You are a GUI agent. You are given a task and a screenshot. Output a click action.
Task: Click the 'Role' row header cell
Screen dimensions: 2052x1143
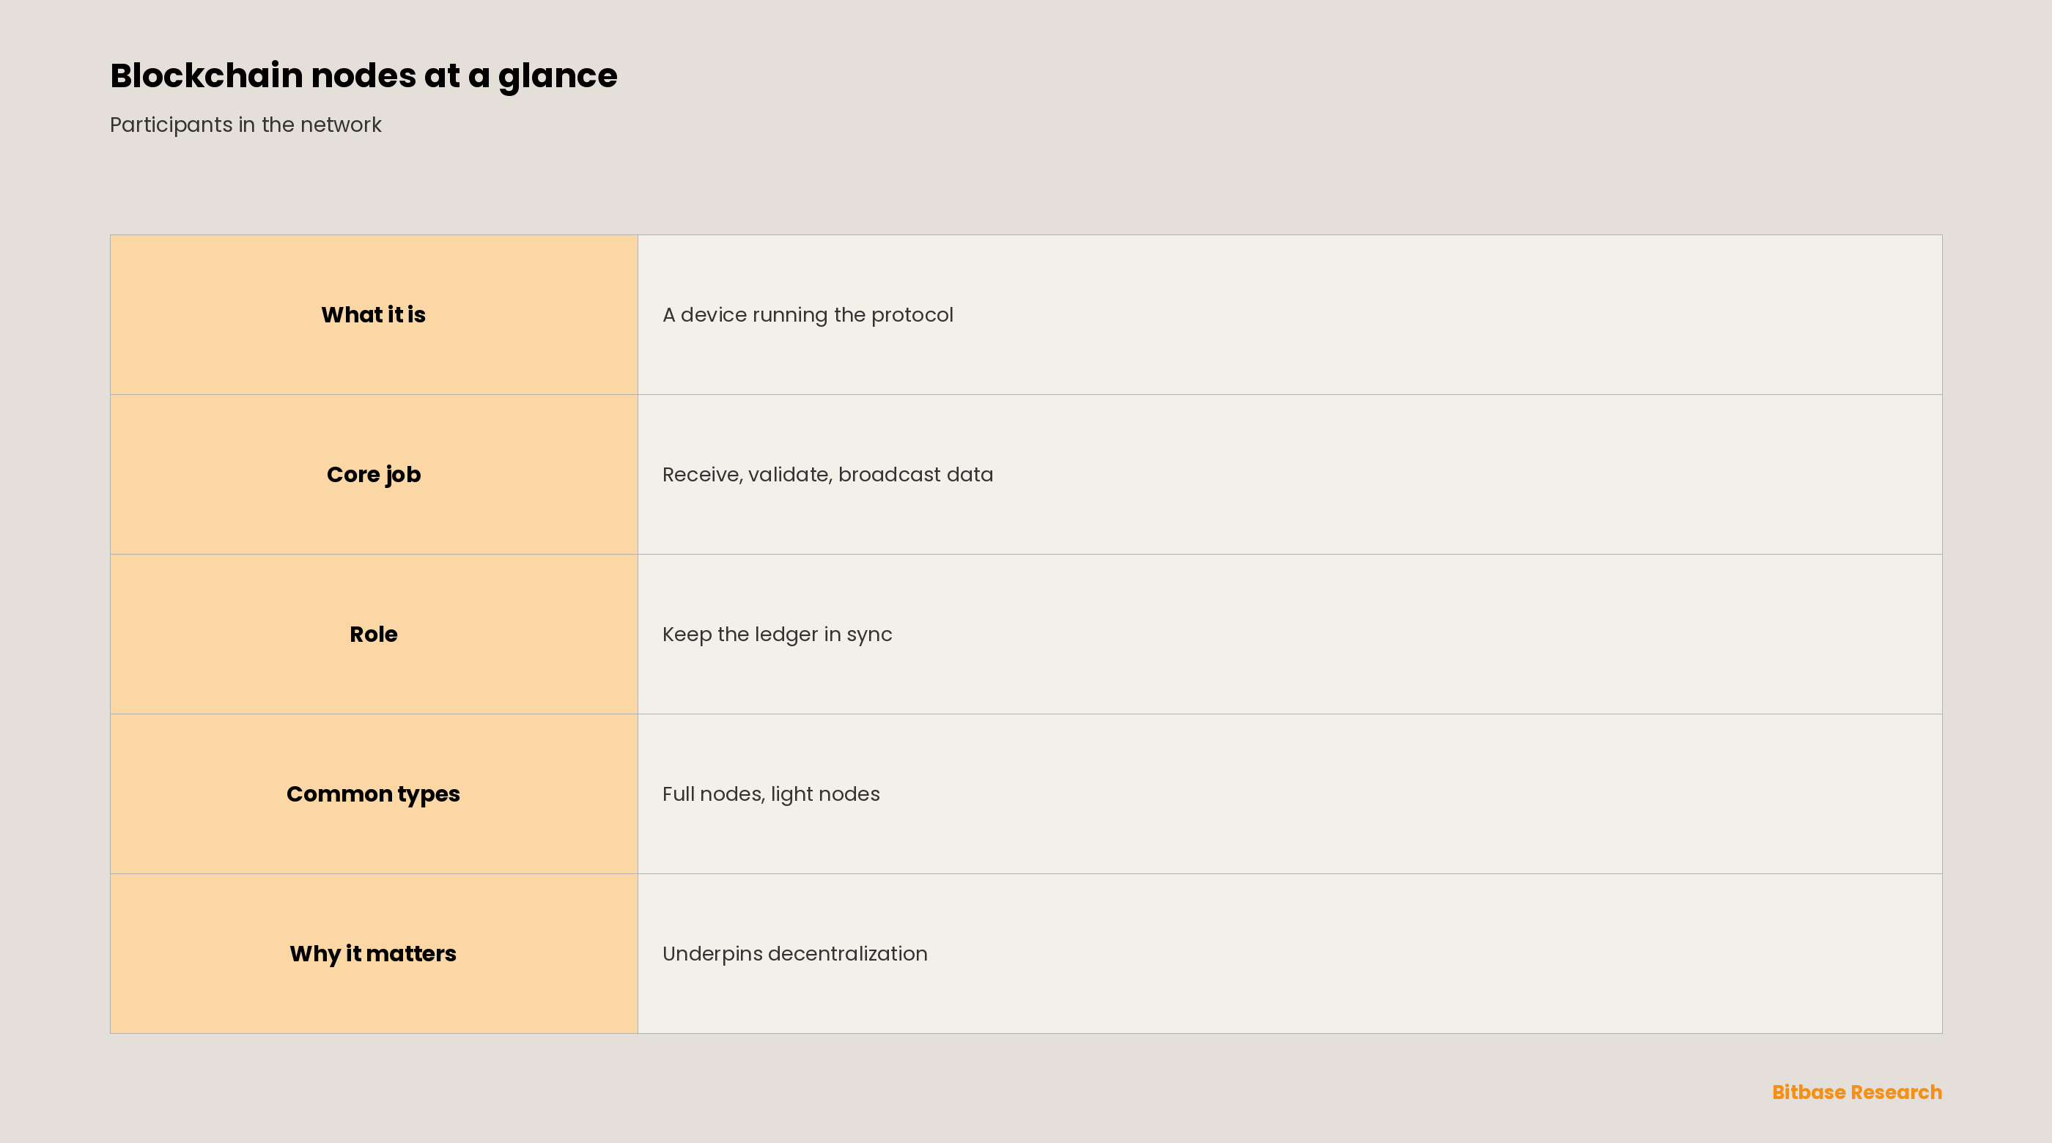coord(374,634)
